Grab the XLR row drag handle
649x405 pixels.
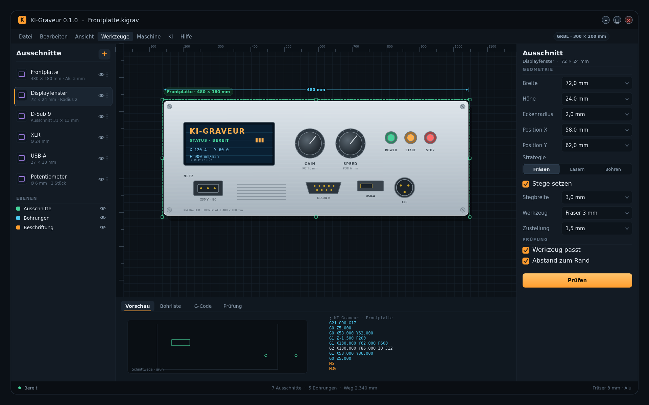[107, 137]
